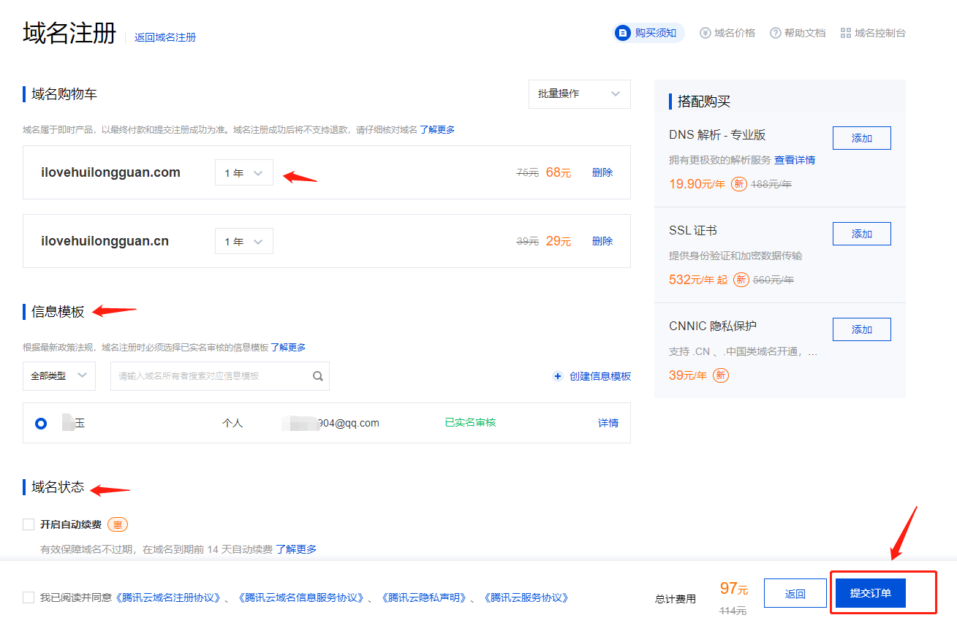Image resolution: width=957 pixels, height=634 pixels.
Task: Click plus icon to create info template
Action: (x=558, y=376)
